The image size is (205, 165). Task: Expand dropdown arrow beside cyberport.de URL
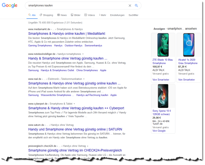(74, 104)
